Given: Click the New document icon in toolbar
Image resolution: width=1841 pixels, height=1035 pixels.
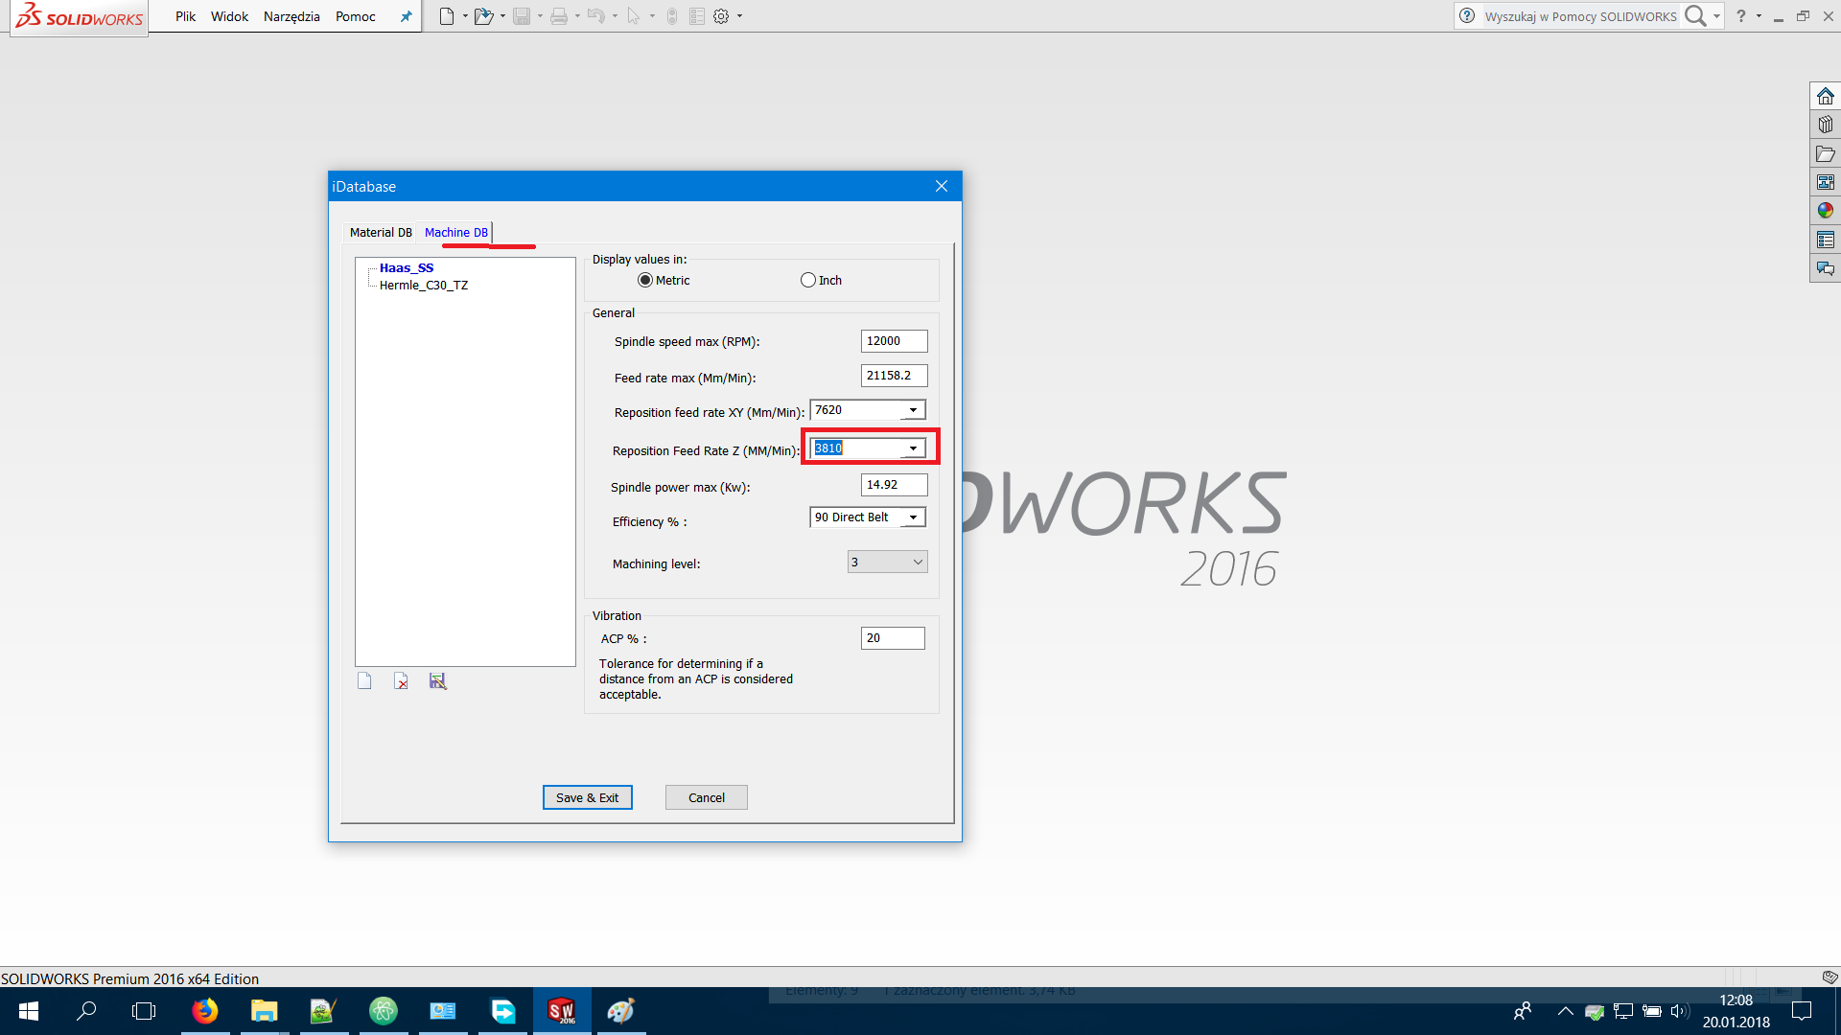Looking at the screenshot, I should pyautogui.click(x=446, y=16).
